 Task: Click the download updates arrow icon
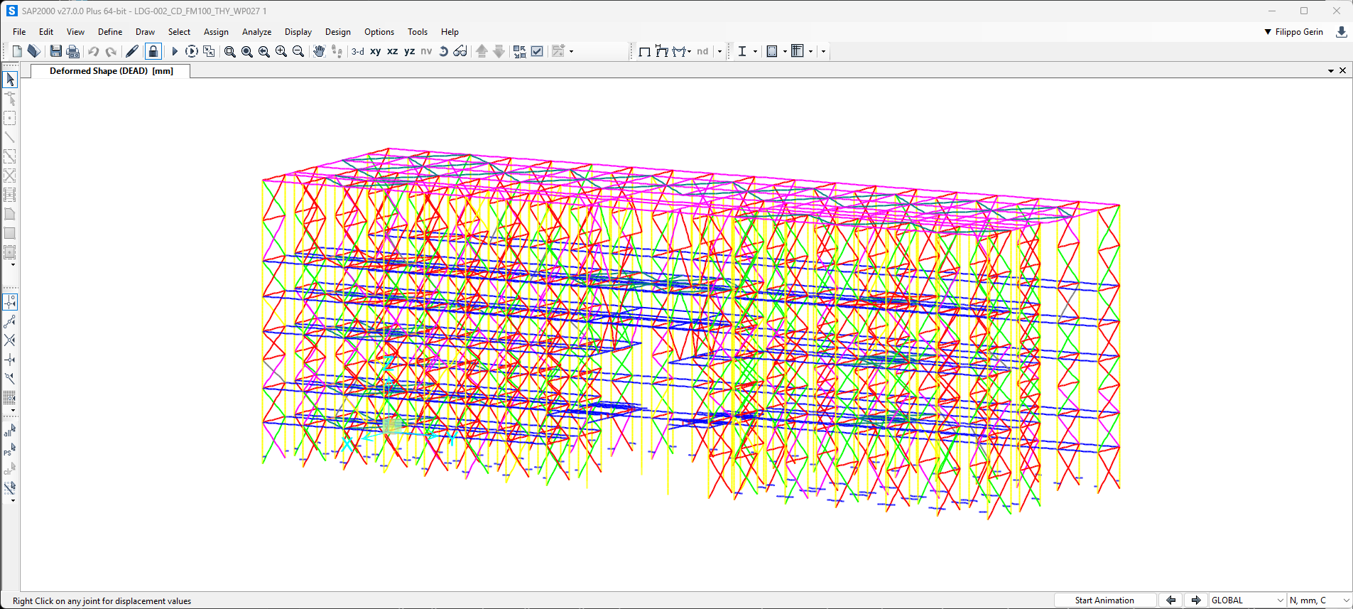[1342, 32]
